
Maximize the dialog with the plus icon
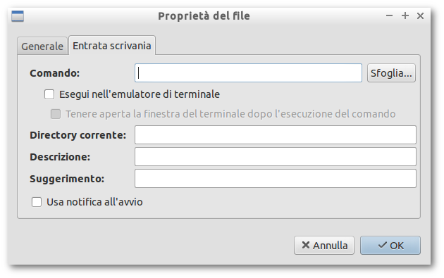click(405, 15)
